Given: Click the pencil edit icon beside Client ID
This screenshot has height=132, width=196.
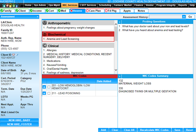Looking at the screenshot, I should click(x=17, y=55).
